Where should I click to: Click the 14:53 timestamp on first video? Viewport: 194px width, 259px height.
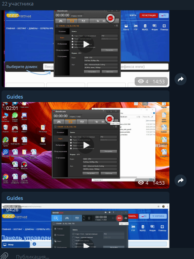coord(158,81)
